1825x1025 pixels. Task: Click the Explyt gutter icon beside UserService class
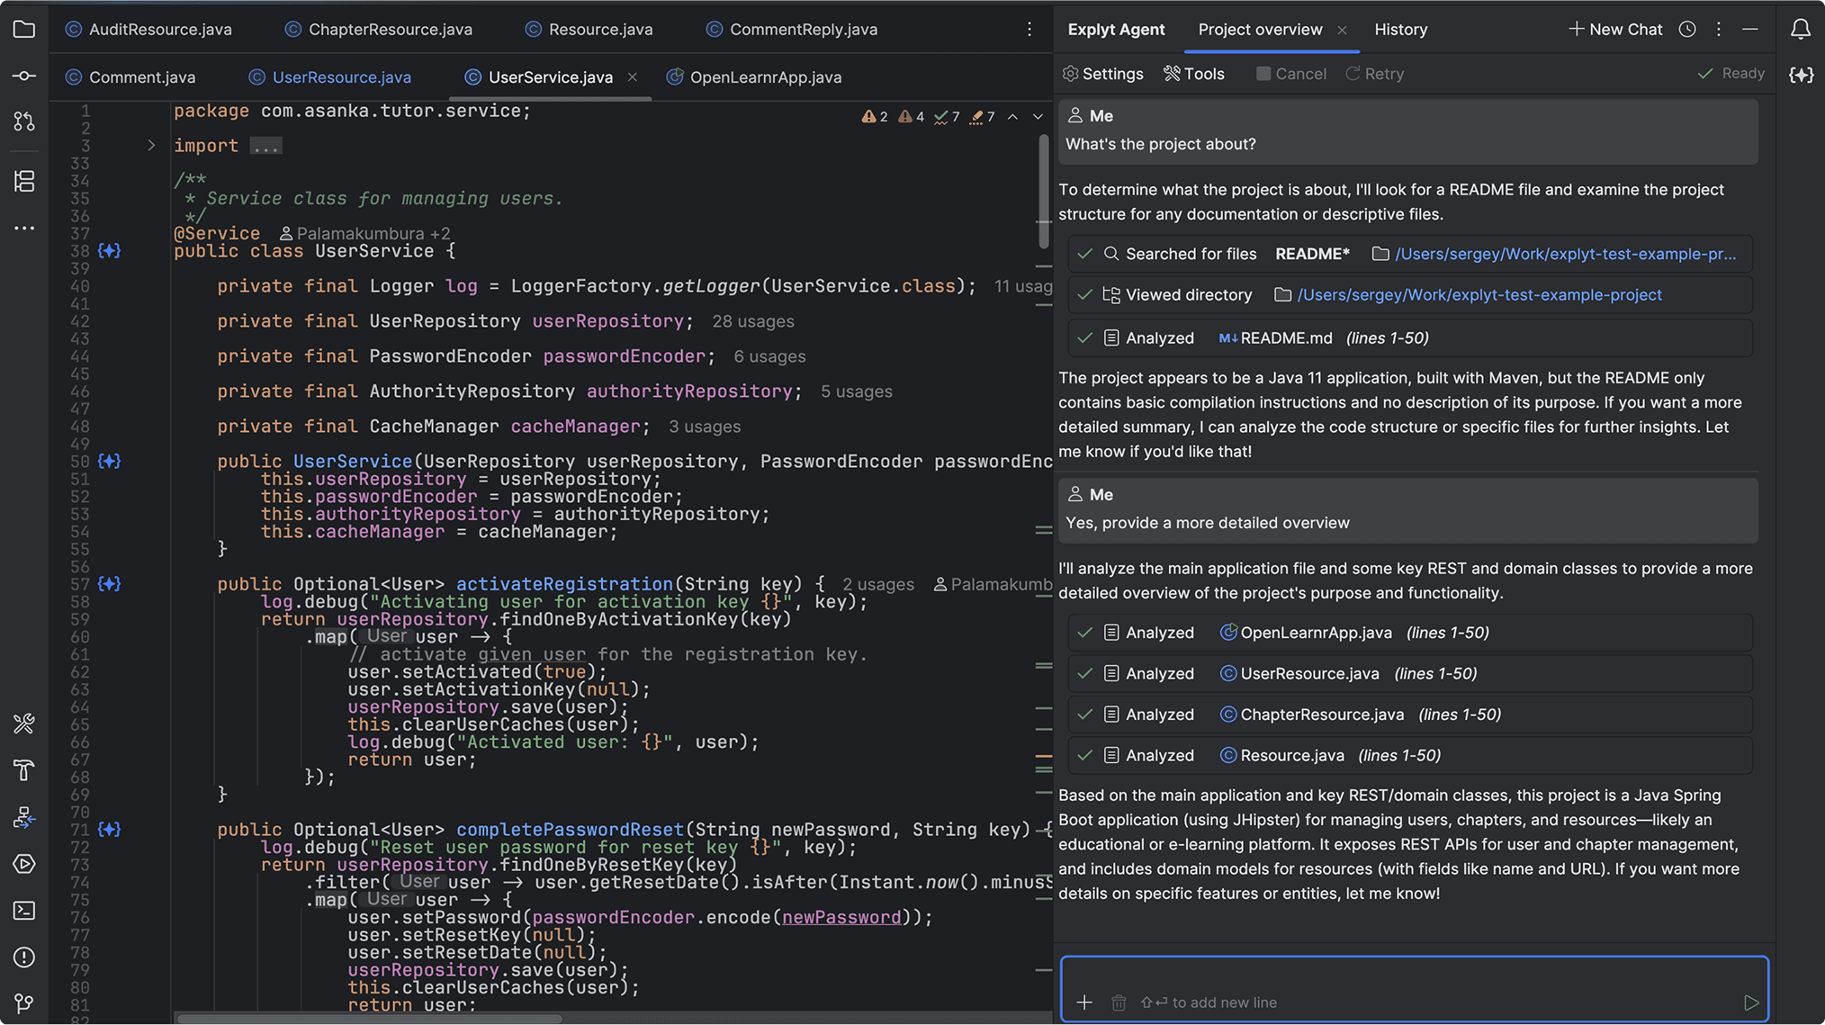pyautogui.click(x=109, y=251)
